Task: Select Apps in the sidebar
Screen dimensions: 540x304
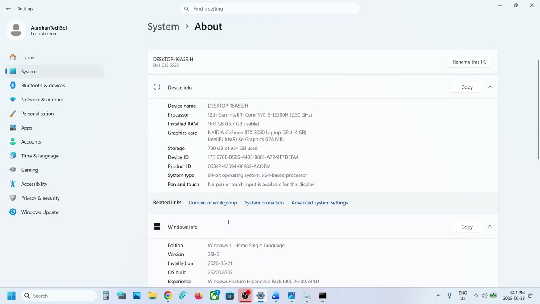Action: pos(55,128)
